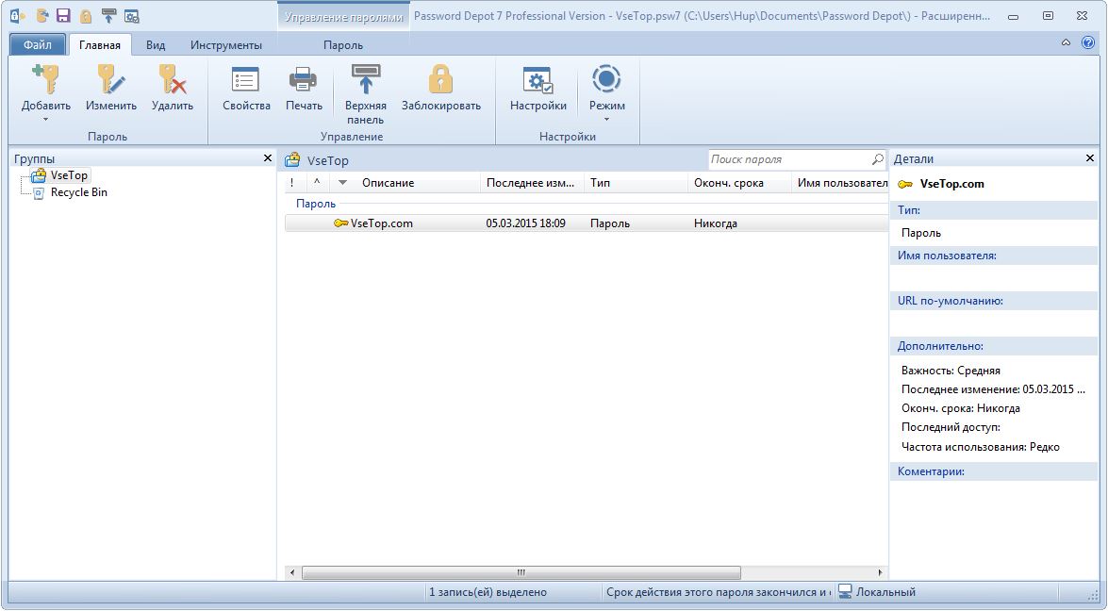Click Последний доступ: in the details panel
This screenshot has width=1108, height=611.
951,427
